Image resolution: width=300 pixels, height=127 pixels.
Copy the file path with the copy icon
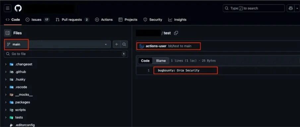pos(176,33)
